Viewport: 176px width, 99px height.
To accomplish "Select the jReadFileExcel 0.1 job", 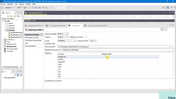I will click(x=16, y=35).
